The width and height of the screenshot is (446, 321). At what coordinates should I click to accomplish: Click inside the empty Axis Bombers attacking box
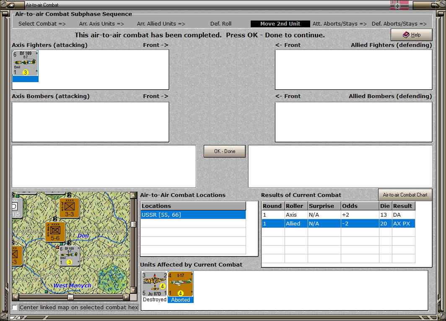91,122
